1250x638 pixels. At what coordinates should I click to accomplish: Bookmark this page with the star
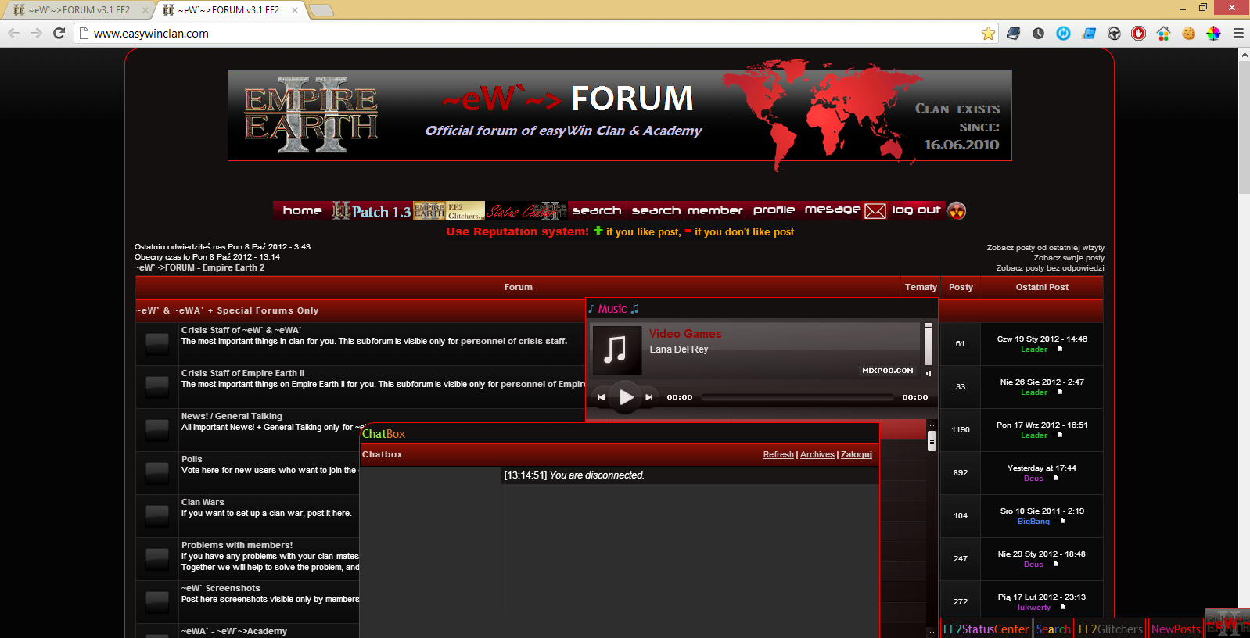[x=988, y=33]
